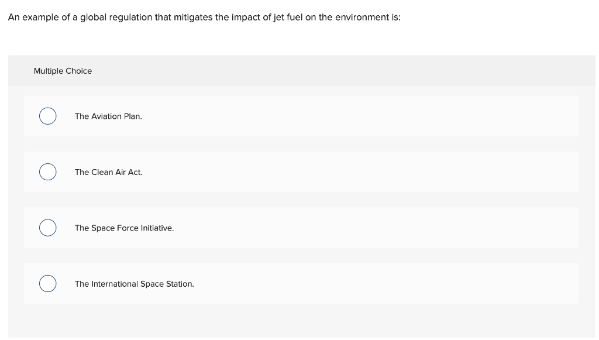Click the "Multiple Choice" label
Screen dimensions: 599x340
63,71
